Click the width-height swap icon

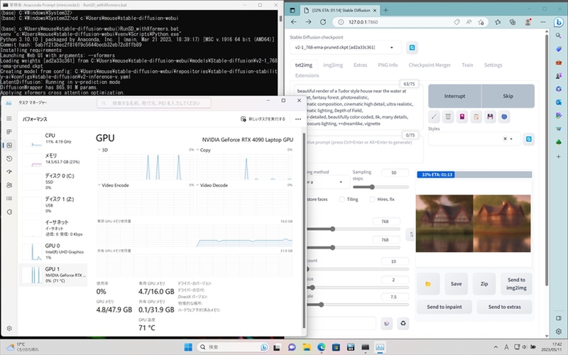[412, 234]
